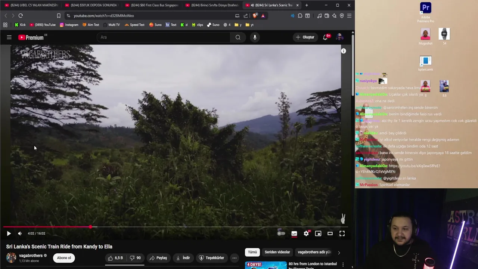Toggle the autoplay switch in player controls
This screenshot has height=269, width=478.
tap(281, 234)
